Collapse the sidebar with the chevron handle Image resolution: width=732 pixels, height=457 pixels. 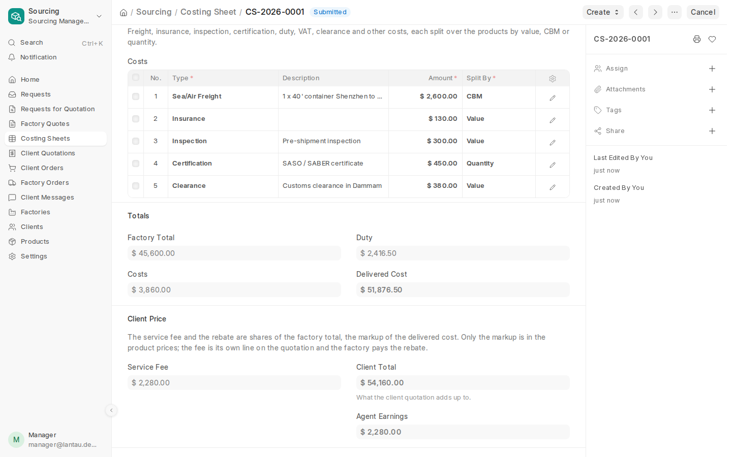[111, 410]
